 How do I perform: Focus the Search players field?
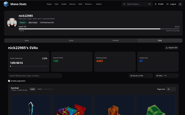click(x=137, y=4)
